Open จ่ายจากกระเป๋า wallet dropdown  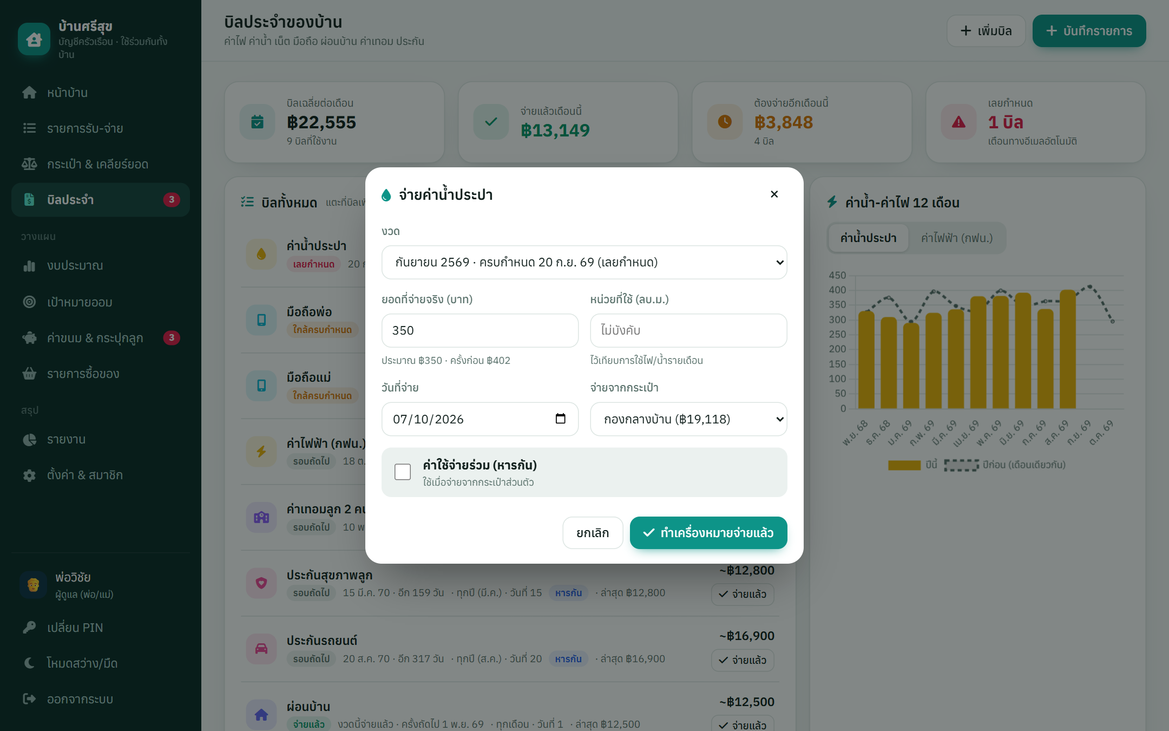point(688,419)
